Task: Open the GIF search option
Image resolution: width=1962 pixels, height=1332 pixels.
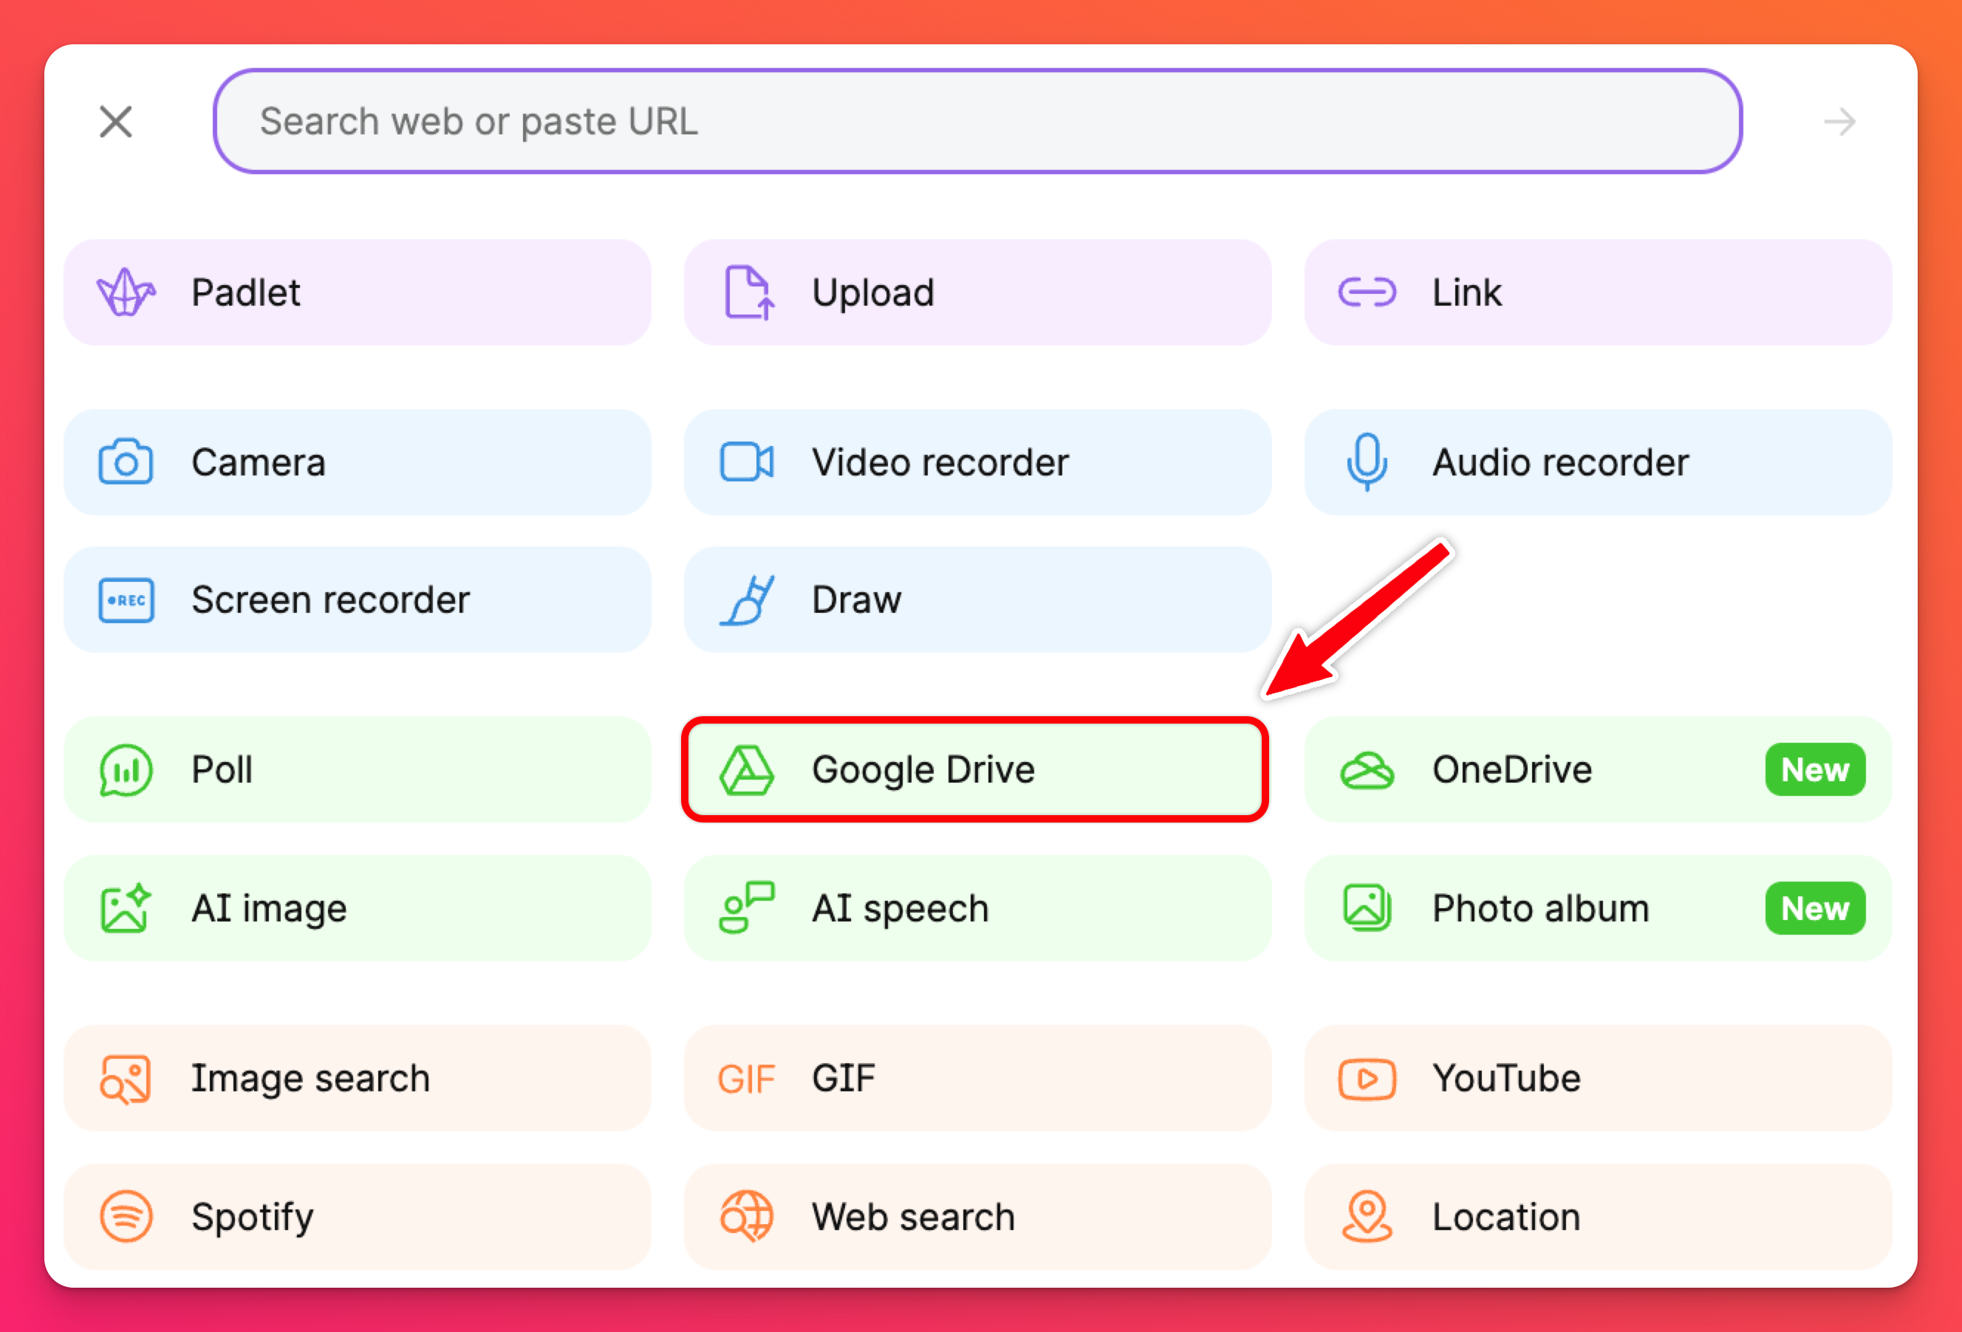Action: pyautogui.click(x=977, y=1079)
